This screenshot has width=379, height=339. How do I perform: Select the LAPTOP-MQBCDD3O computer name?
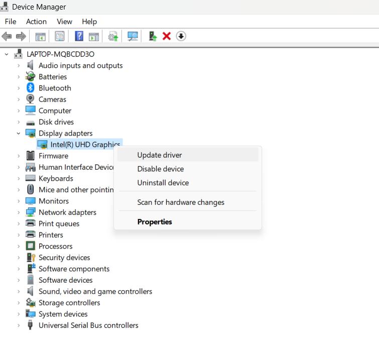pos(60,54)
